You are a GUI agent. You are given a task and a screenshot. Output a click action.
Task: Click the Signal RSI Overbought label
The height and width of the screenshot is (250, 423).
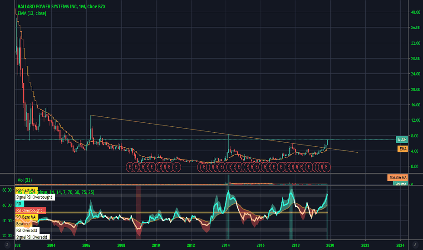pos(35,197)
